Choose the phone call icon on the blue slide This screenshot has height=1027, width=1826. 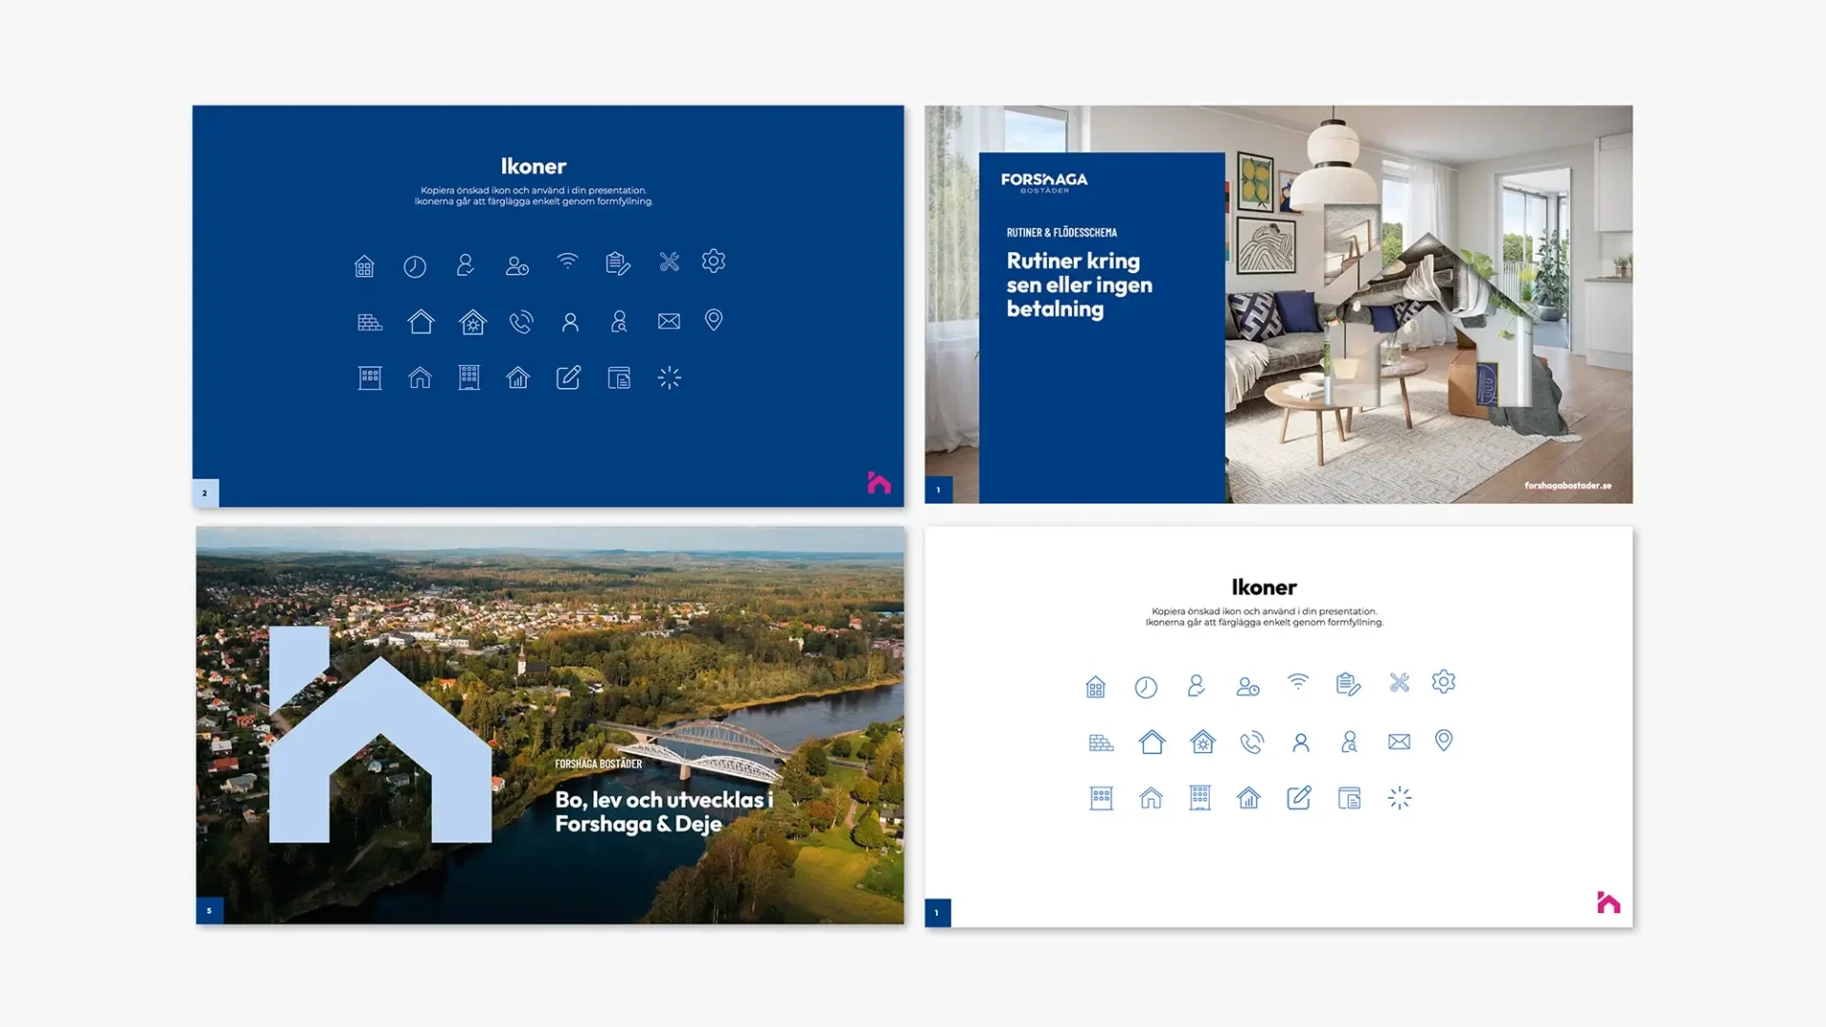tap(521, 322)
